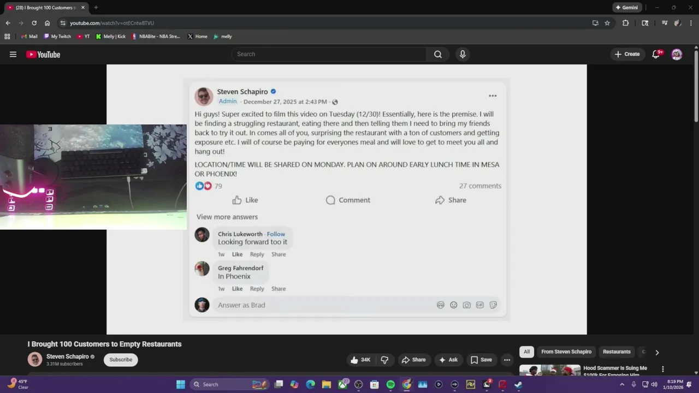The image size is (699, 393).
Task: Open the YouTube account avatar menu
Action: tap(677, 54)
